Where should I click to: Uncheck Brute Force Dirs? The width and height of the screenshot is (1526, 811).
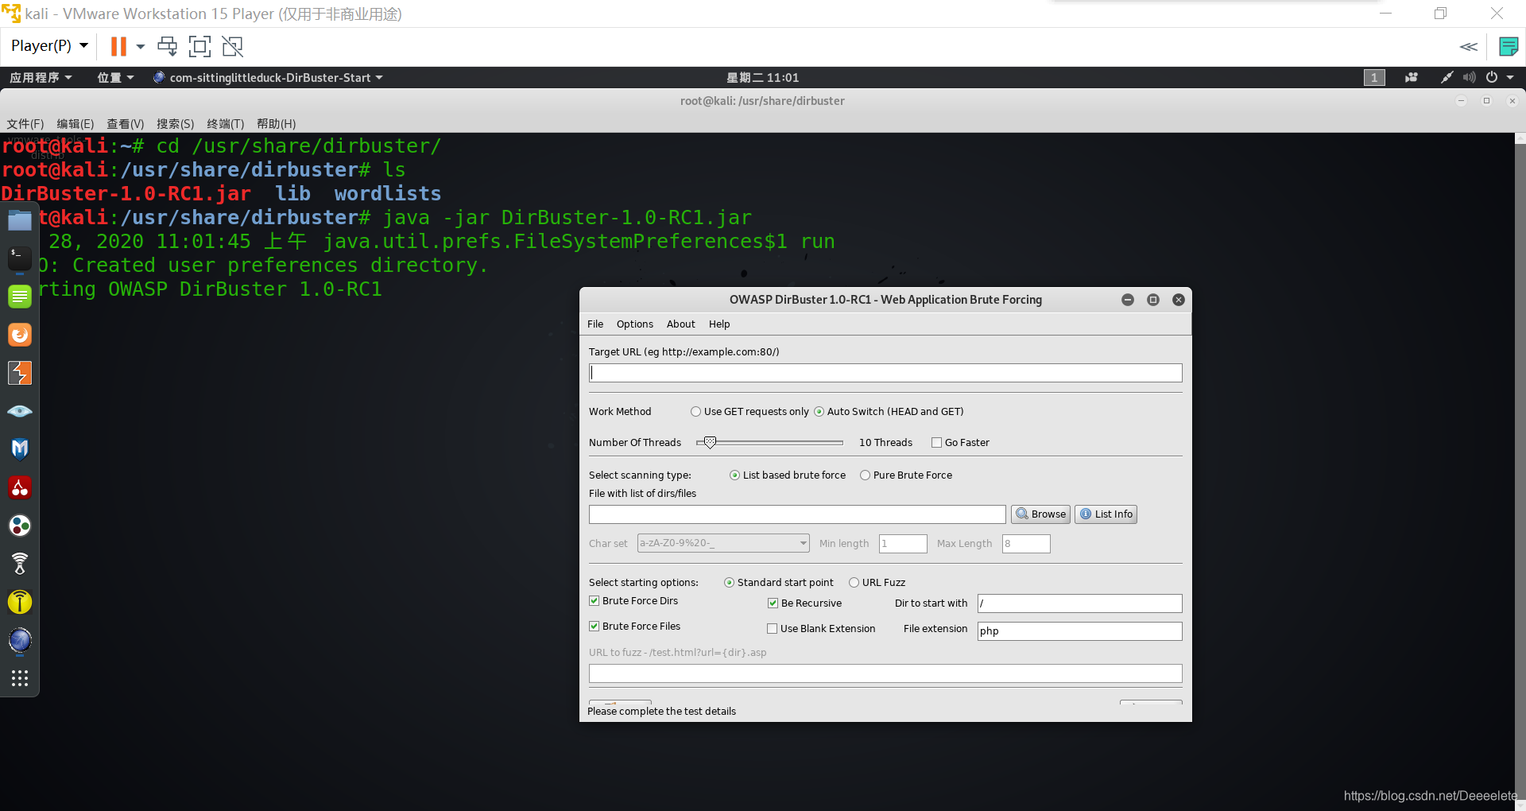coord(594,600)
